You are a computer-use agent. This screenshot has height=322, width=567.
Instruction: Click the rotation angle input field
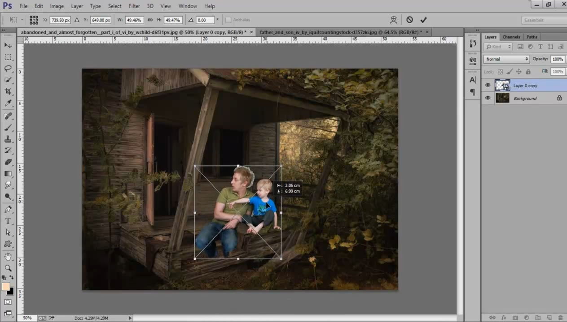[x=206, y=20]
